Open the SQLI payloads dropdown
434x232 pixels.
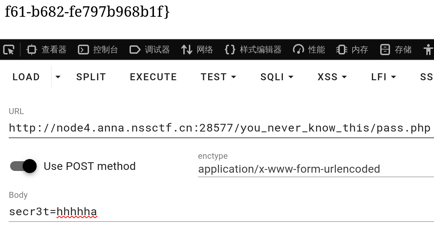point(277,77)
